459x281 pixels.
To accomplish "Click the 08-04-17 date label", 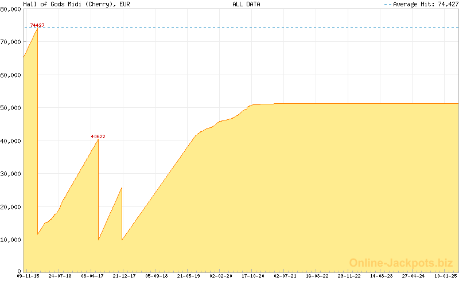I will point(92,276).
